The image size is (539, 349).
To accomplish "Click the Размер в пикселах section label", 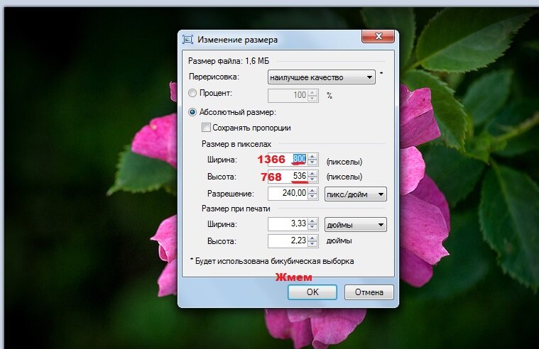I will 236,144.
